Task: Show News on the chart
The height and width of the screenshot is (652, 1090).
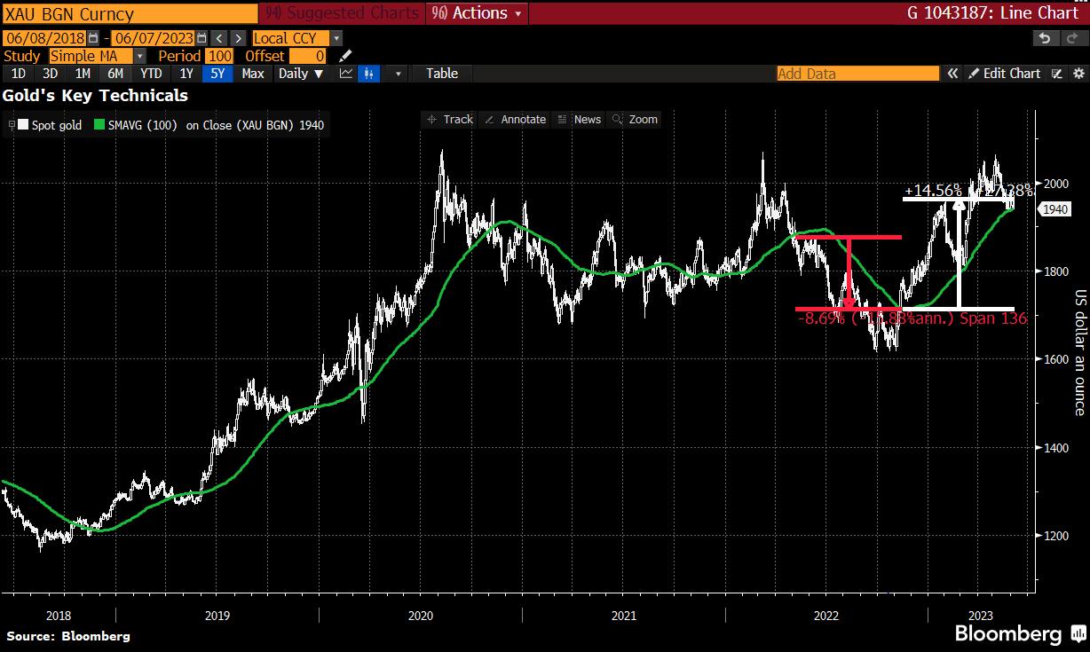Action: [x=579, y=119]
